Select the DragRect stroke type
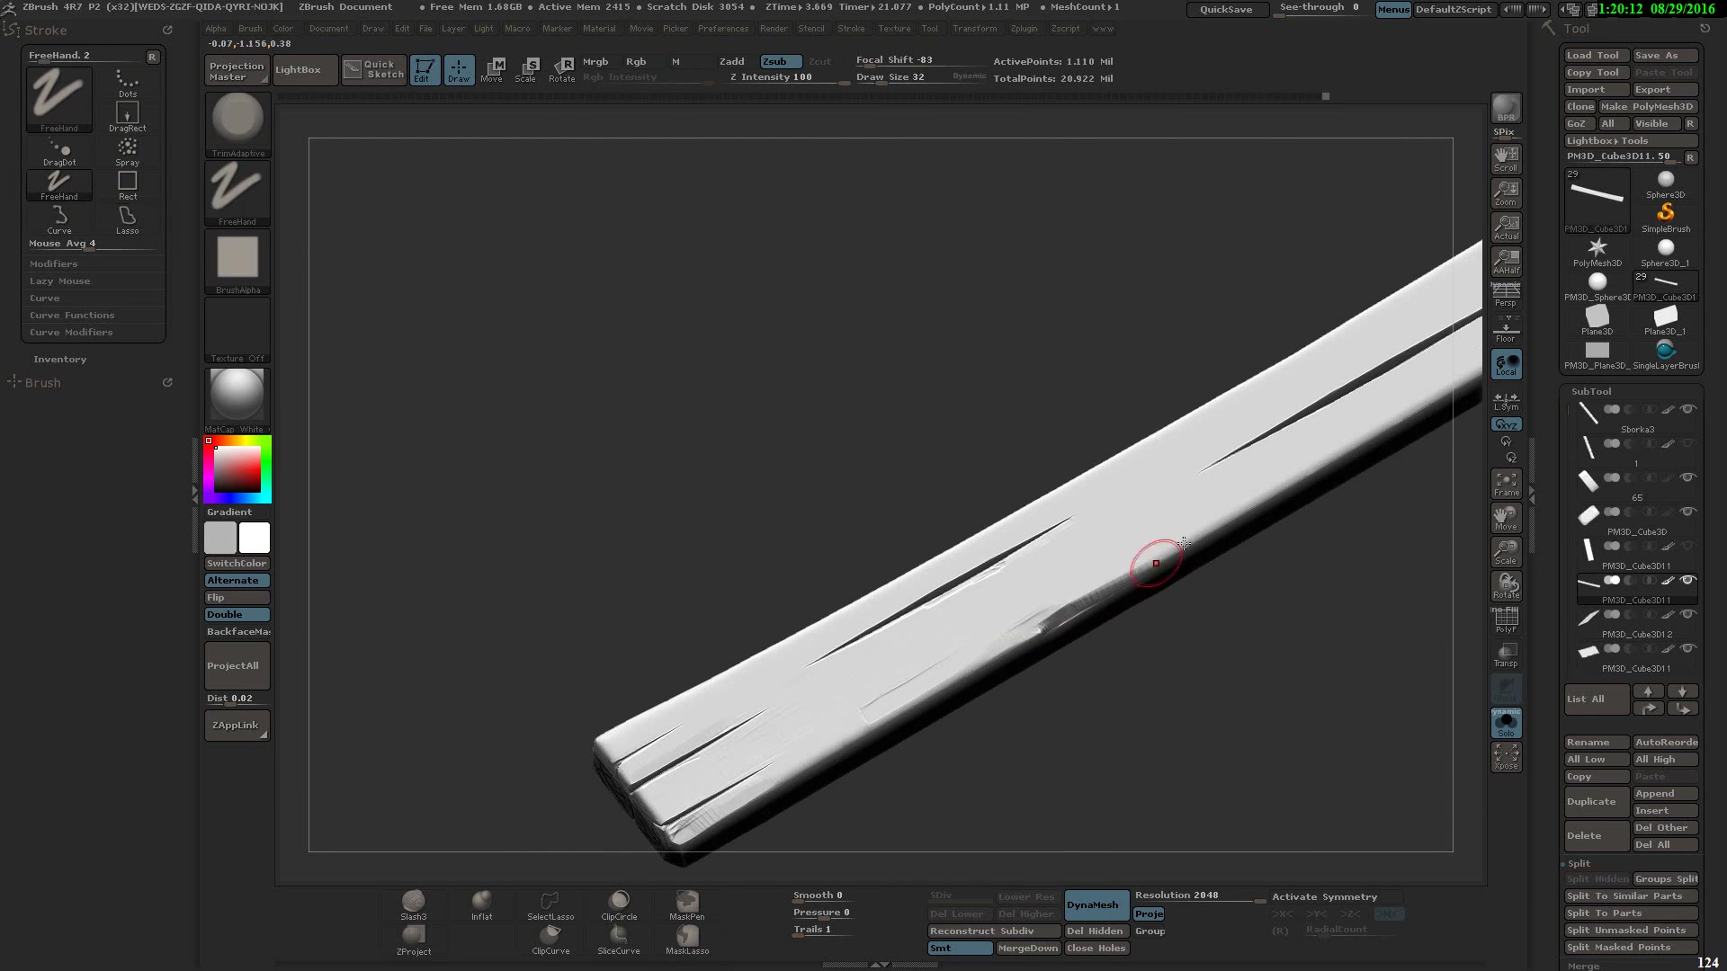The height and width of the screenshot is (971, 1727). pyautogui.click(x=127, y=114)
